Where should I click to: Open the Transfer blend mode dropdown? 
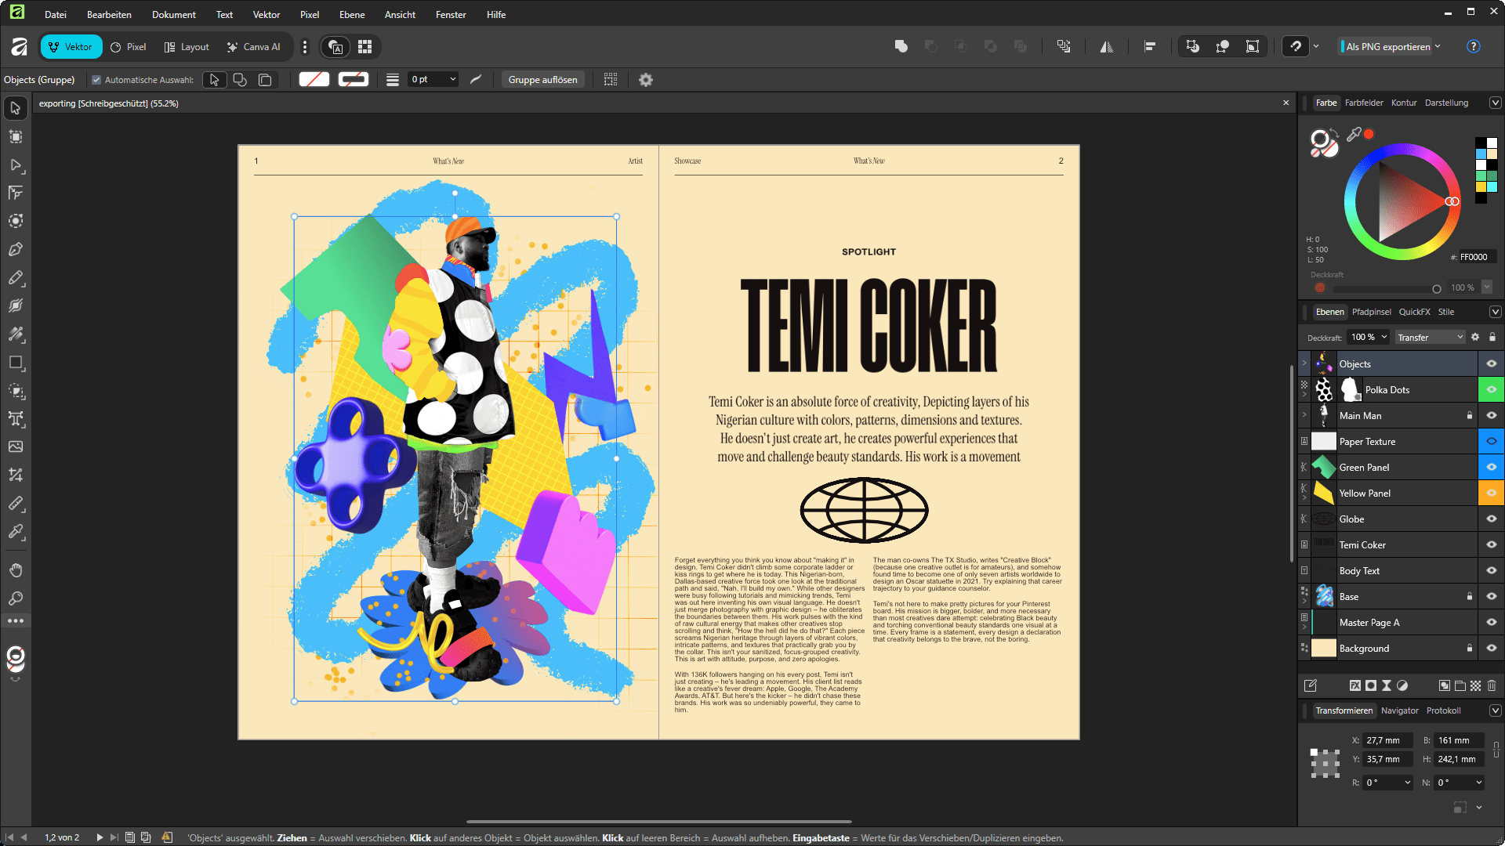click(x=1430, y=337)
